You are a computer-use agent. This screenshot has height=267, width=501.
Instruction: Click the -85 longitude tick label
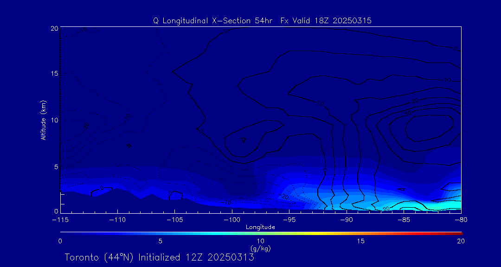click(404, 220)
